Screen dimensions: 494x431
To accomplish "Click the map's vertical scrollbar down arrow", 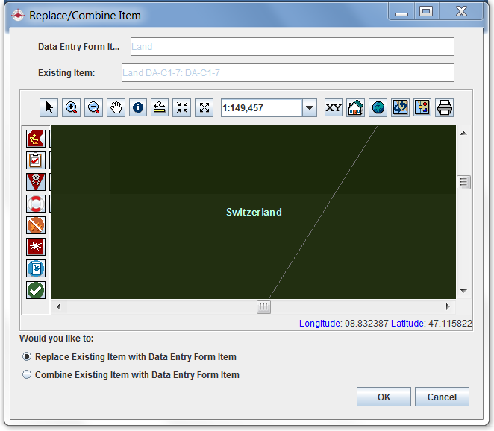I will (463, 291).
